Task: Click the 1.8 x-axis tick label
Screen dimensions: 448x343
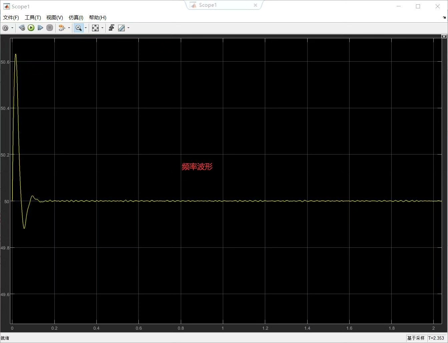Action: point(392,328)
